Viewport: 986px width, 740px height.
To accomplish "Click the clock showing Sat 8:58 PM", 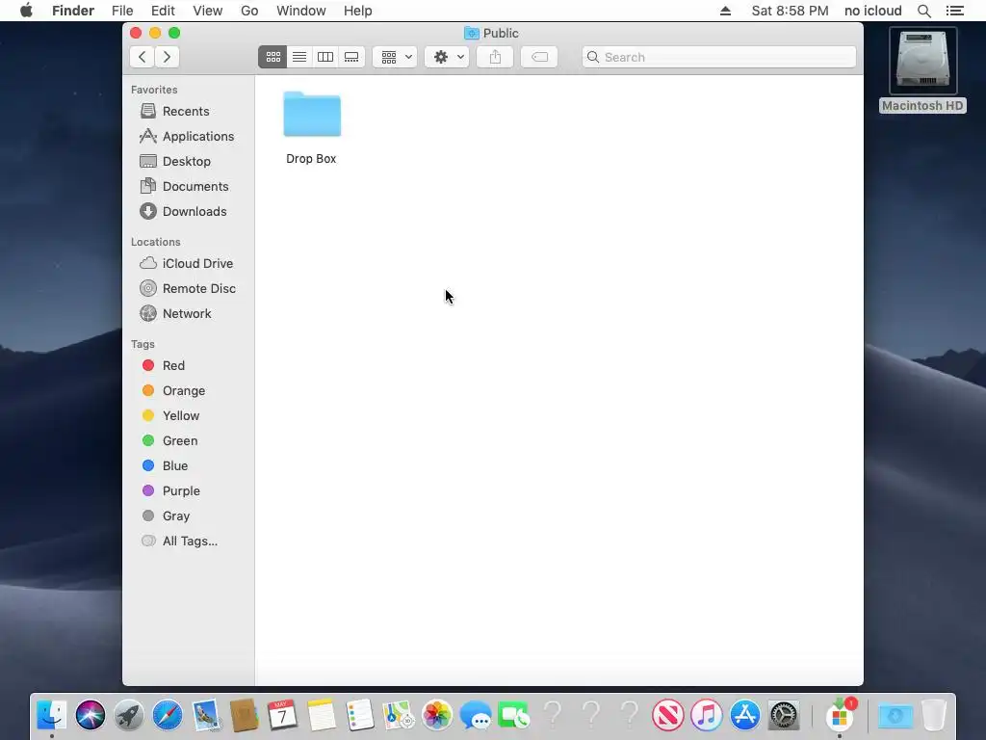I will click(x=790, y=11).
